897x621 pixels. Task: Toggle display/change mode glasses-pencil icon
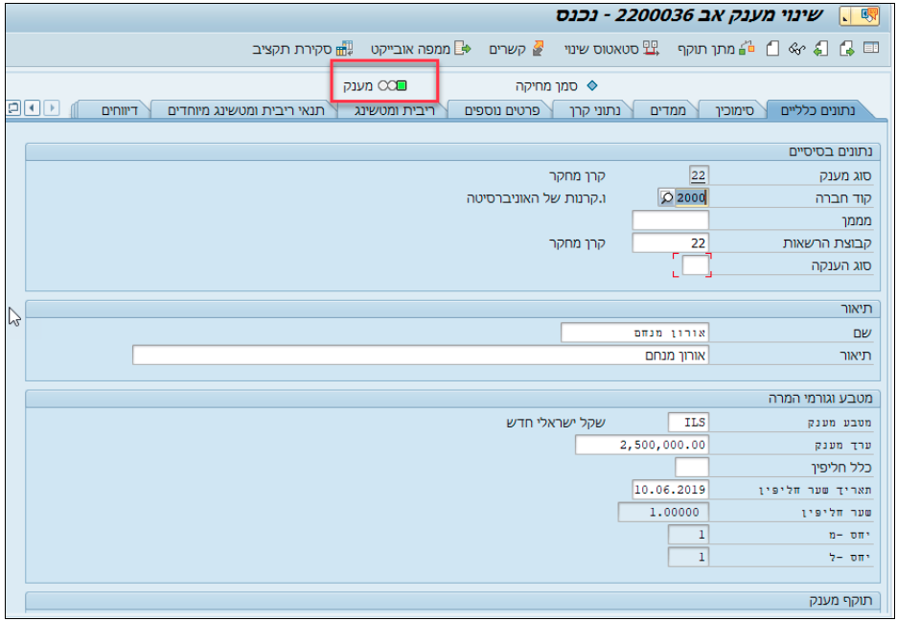(797, 49)
